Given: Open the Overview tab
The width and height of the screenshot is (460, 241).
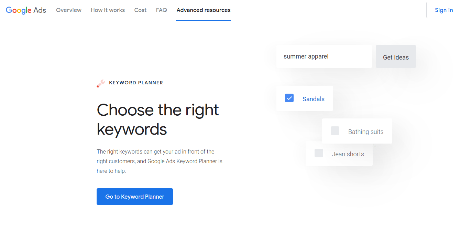Looking at the screenshot, I should [69, 10].
